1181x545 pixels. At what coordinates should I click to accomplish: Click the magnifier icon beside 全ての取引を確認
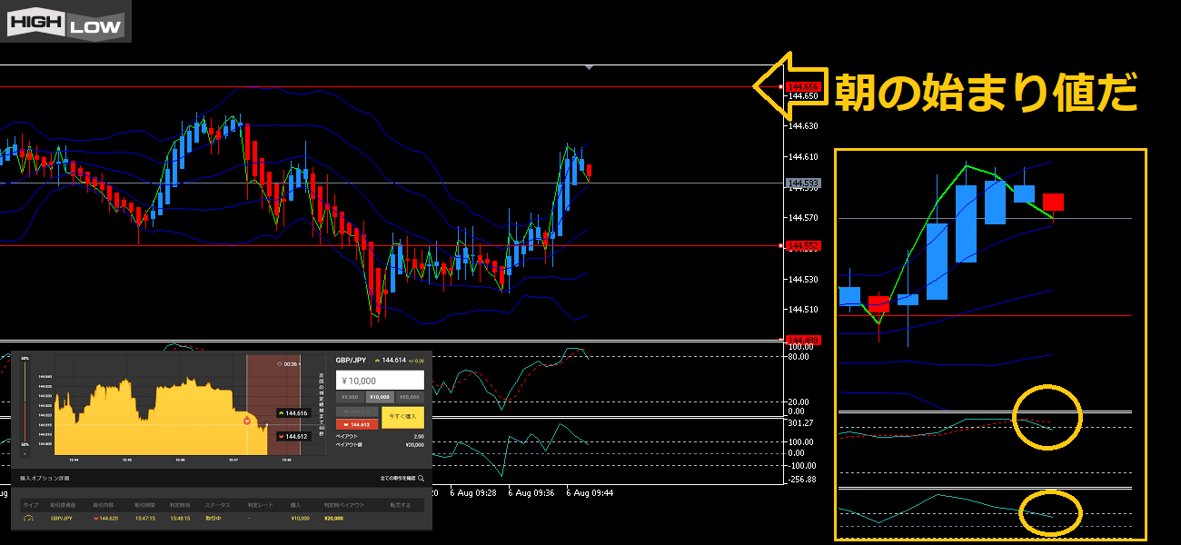[421, 477]
